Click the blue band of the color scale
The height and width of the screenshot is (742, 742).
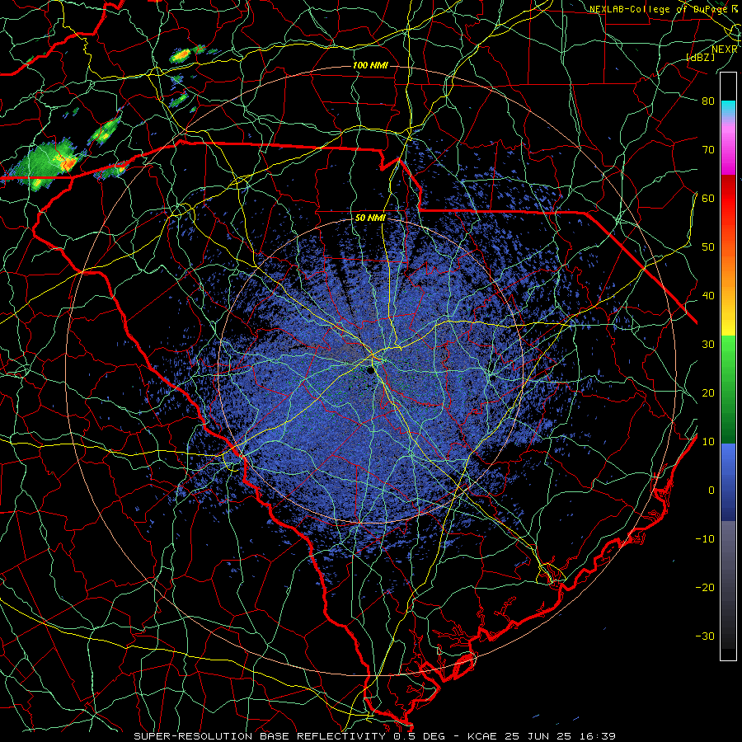pyautogui.click(x=728, y=481)
